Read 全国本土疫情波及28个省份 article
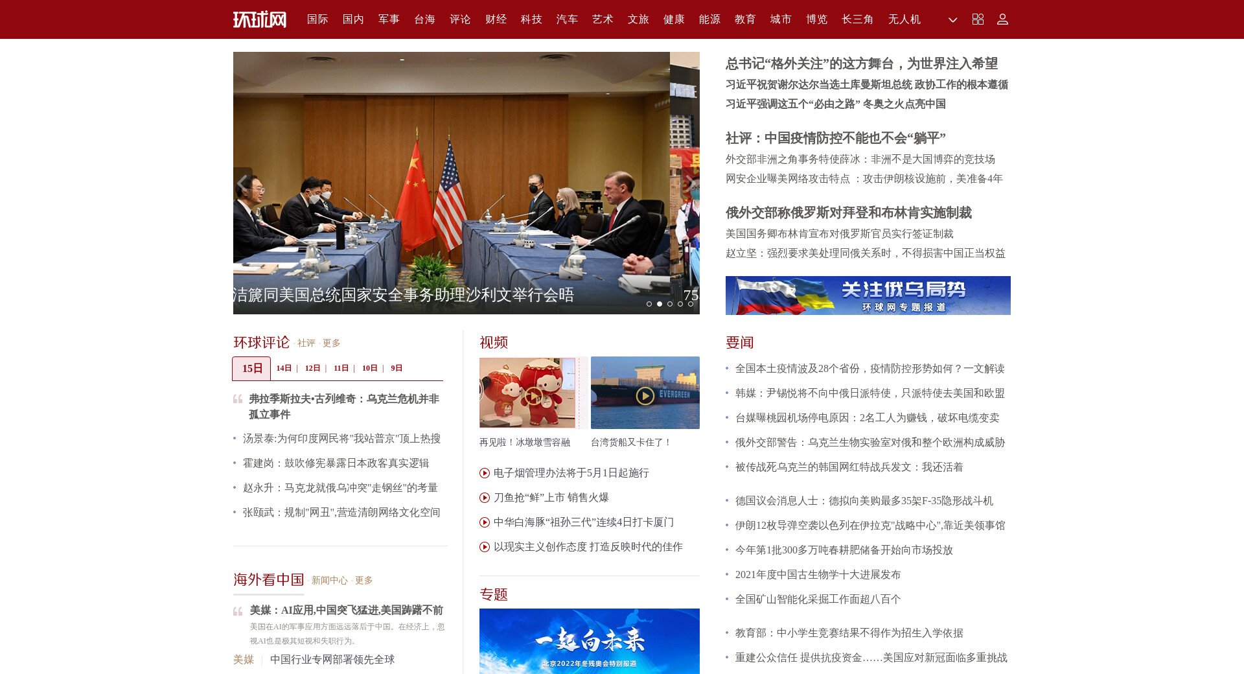 click(x=870, y=369)
